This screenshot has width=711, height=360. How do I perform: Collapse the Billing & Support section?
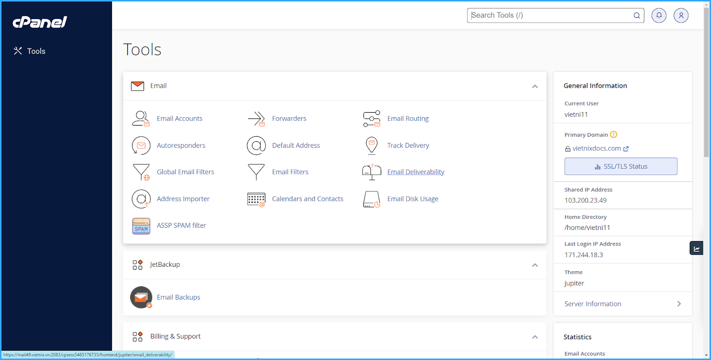point(535,337)
